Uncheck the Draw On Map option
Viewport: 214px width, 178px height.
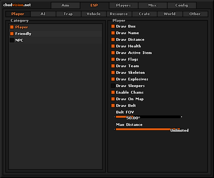pyautogui.click(x=113, y=99)
